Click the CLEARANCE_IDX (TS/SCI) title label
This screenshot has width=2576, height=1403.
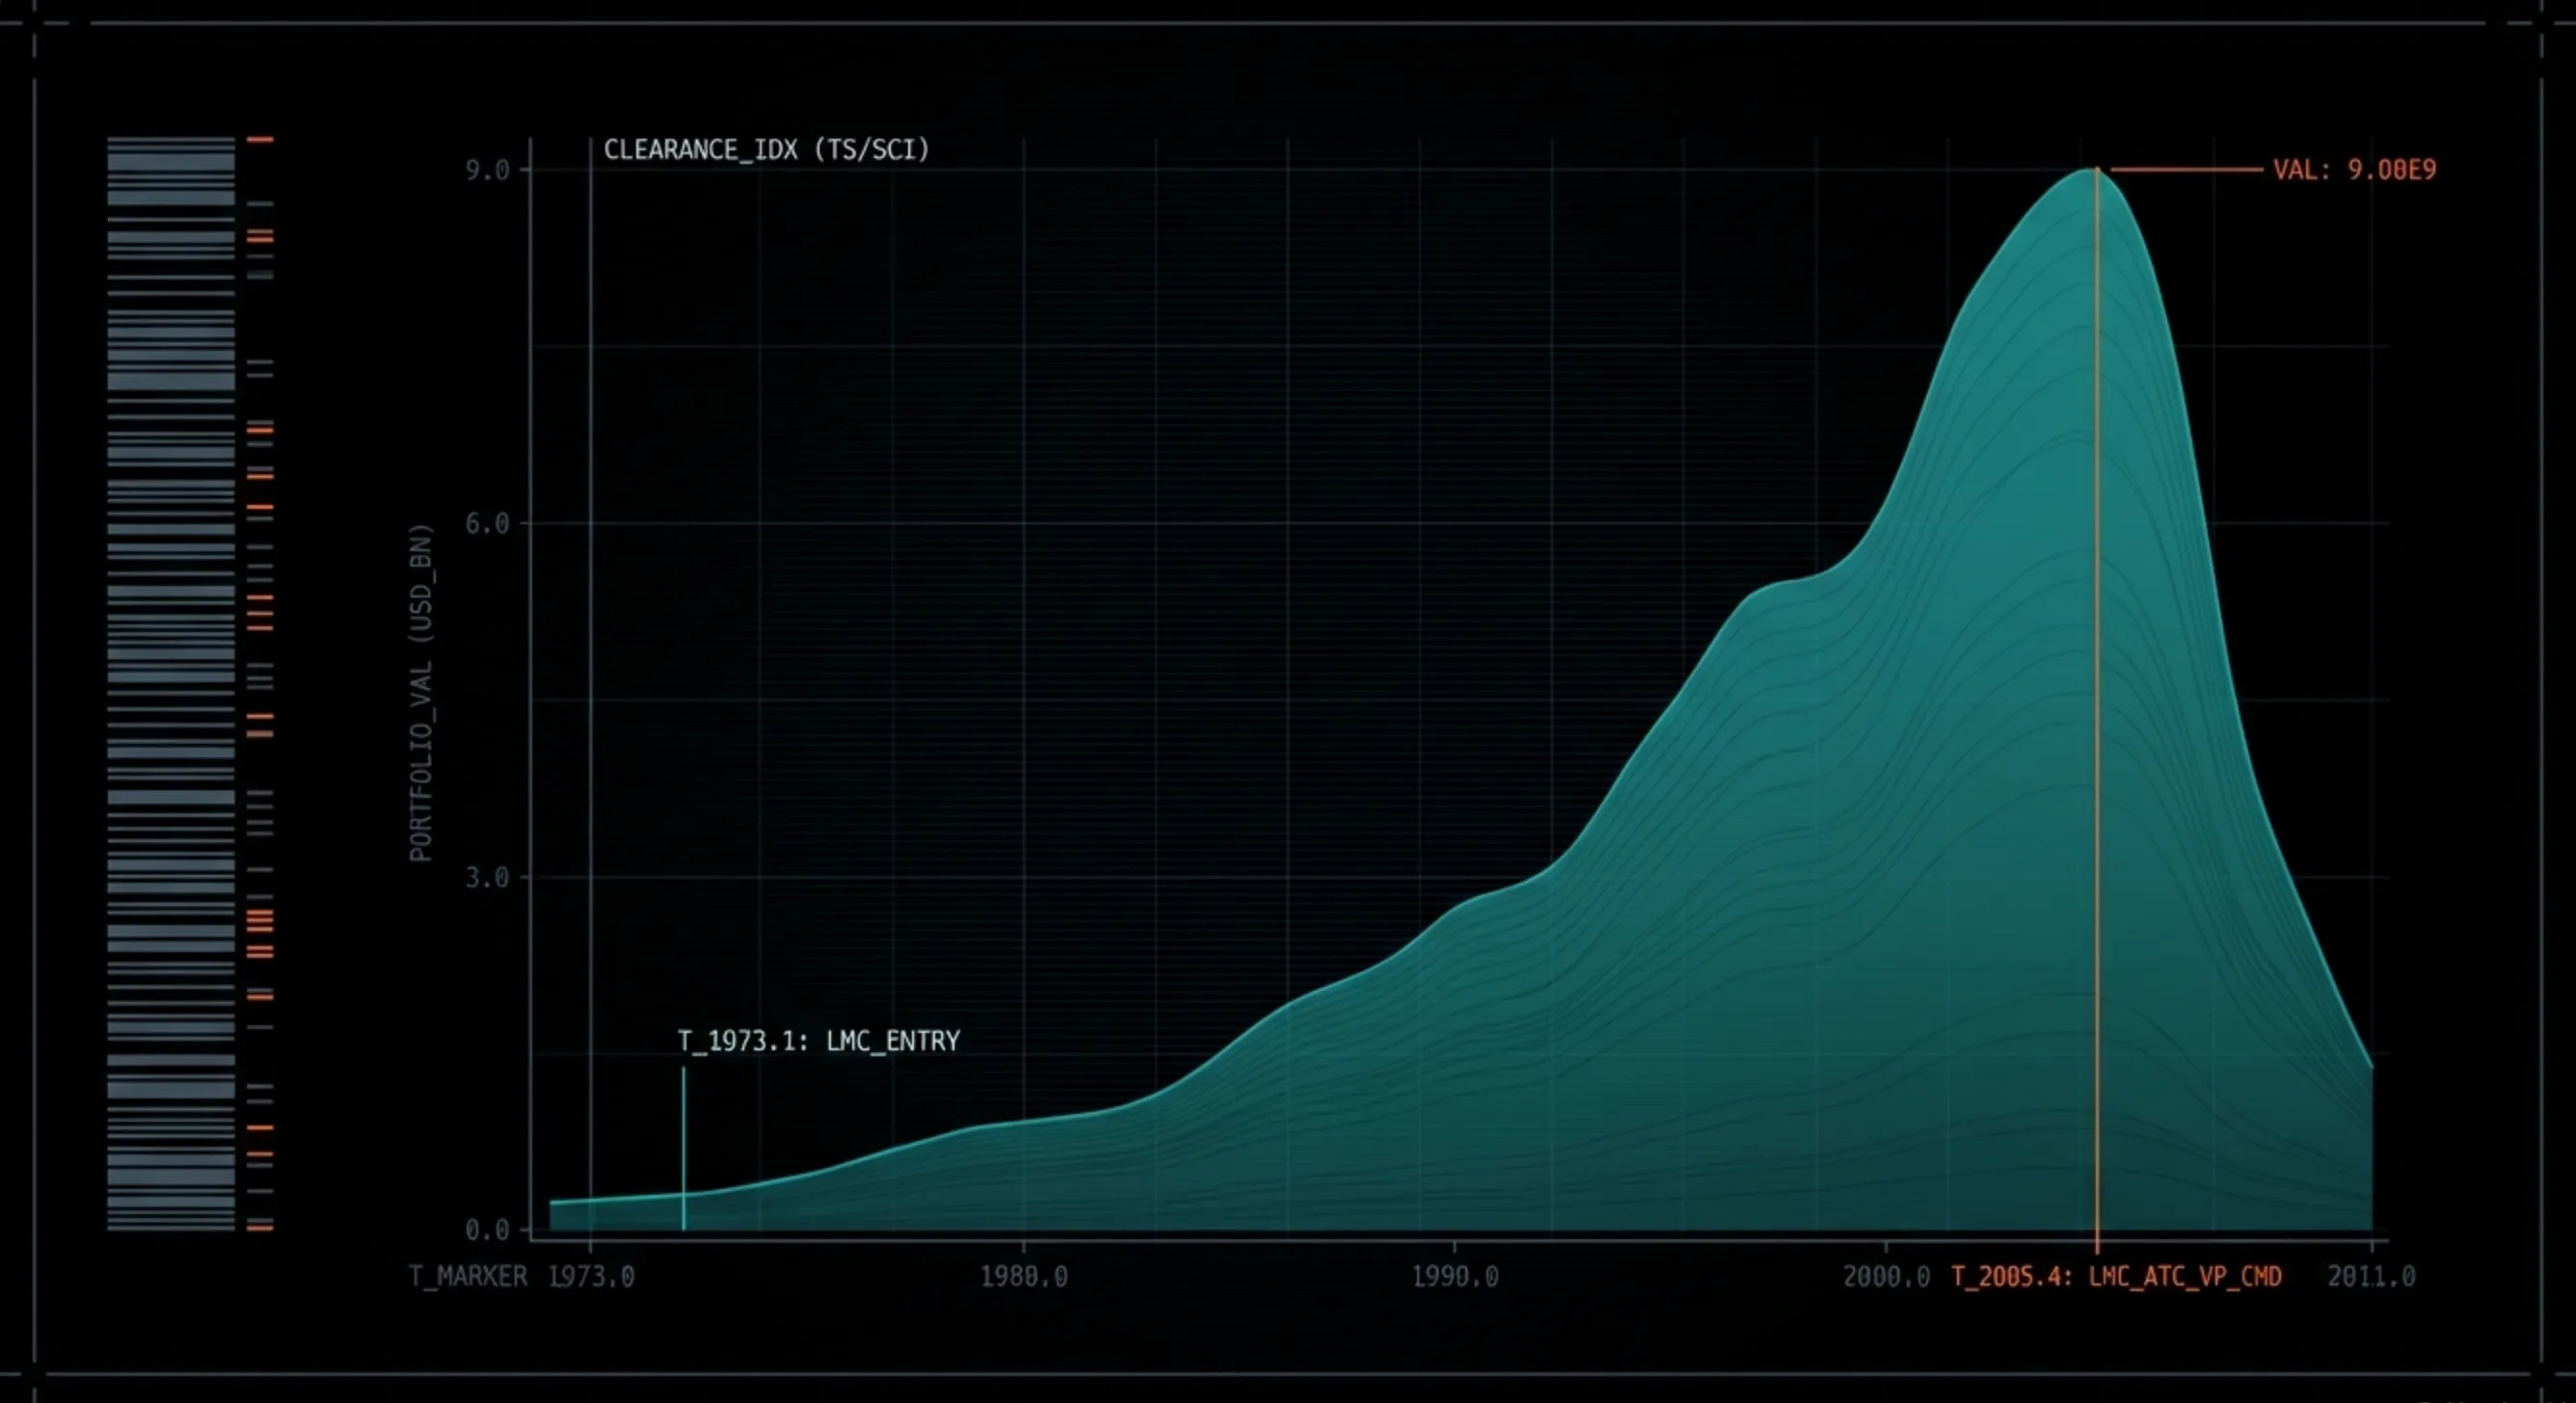coord(766,150)
